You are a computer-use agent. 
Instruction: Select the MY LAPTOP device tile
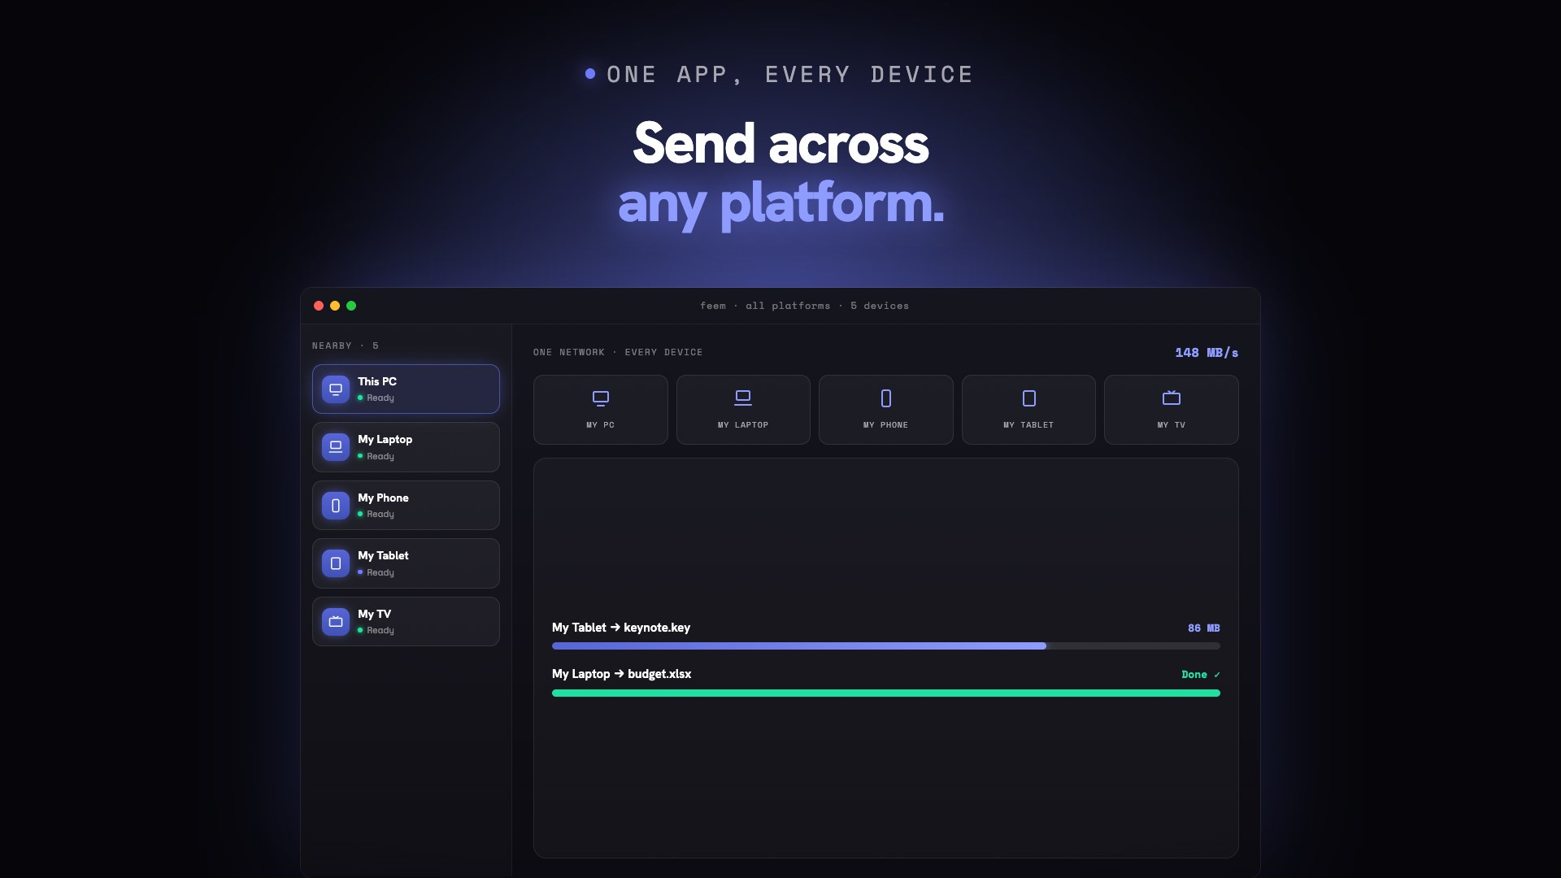(743, 410)
